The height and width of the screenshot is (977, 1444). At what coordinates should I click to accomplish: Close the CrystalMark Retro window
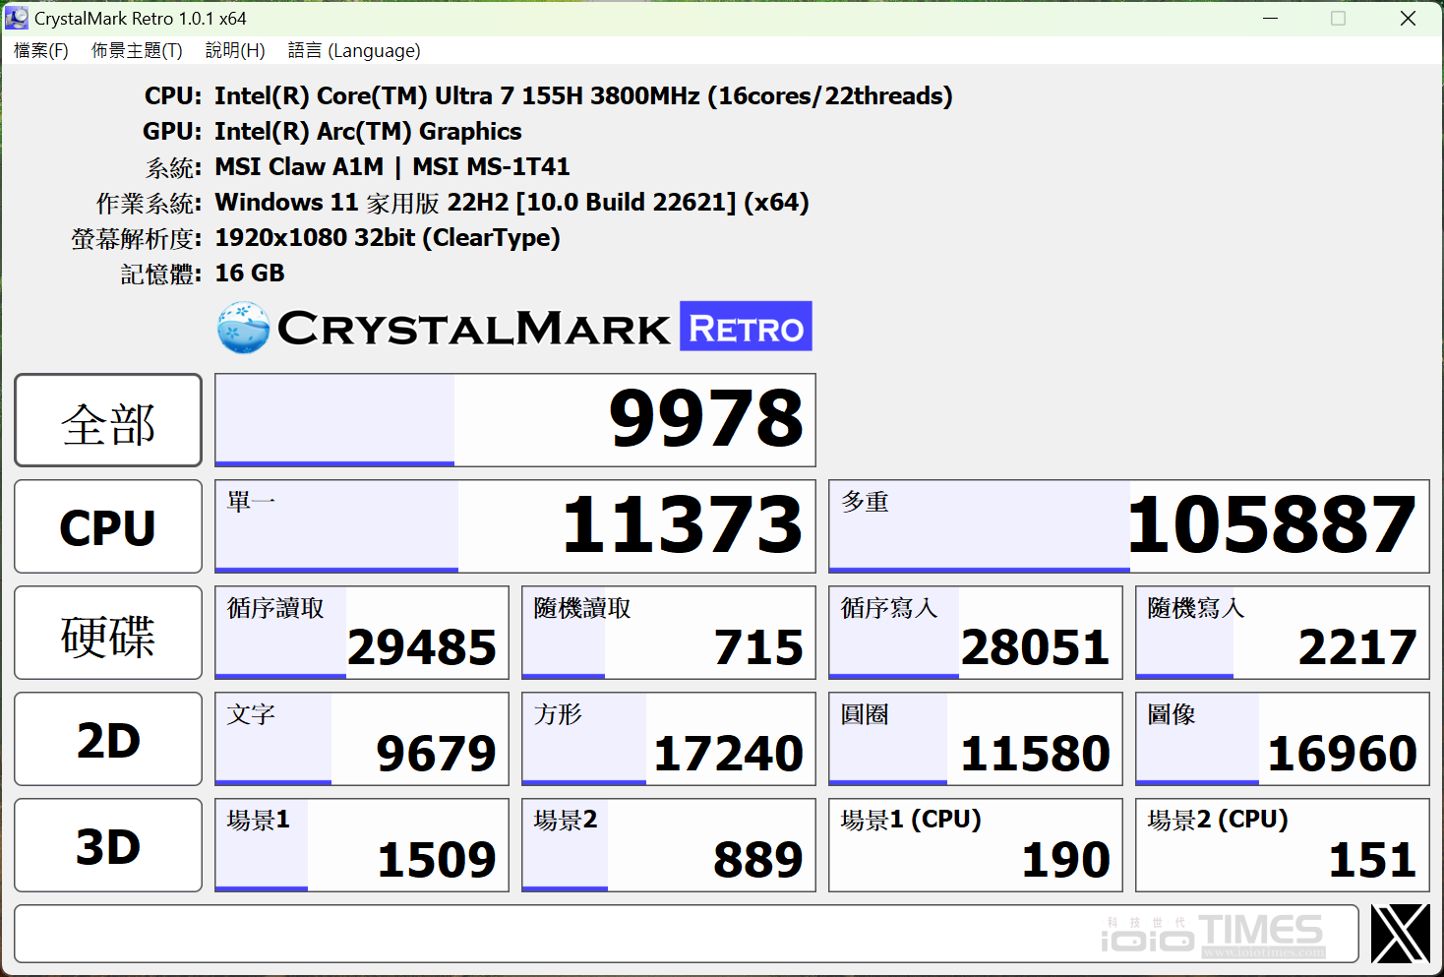(1408, 18)
